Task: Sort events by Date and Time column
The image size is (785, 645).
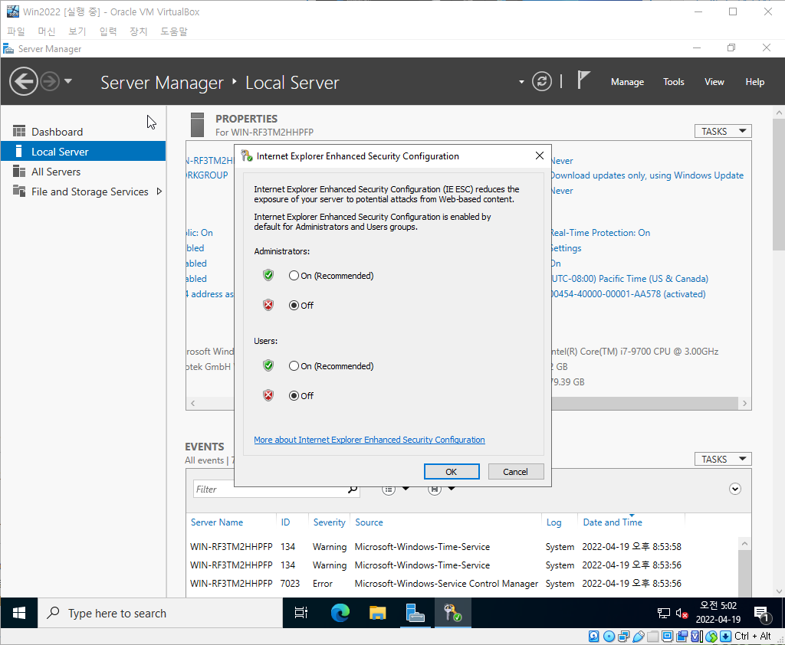Action: tap(613, 522)
